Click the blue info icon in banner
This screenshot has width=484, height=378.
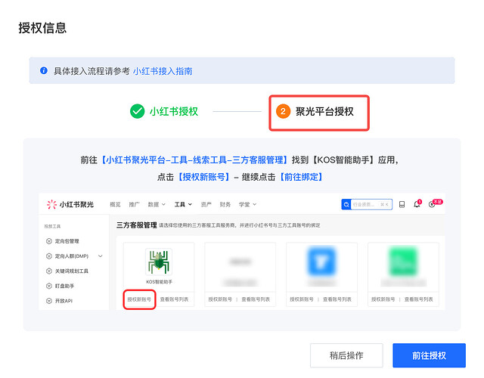tap(44, 70)
